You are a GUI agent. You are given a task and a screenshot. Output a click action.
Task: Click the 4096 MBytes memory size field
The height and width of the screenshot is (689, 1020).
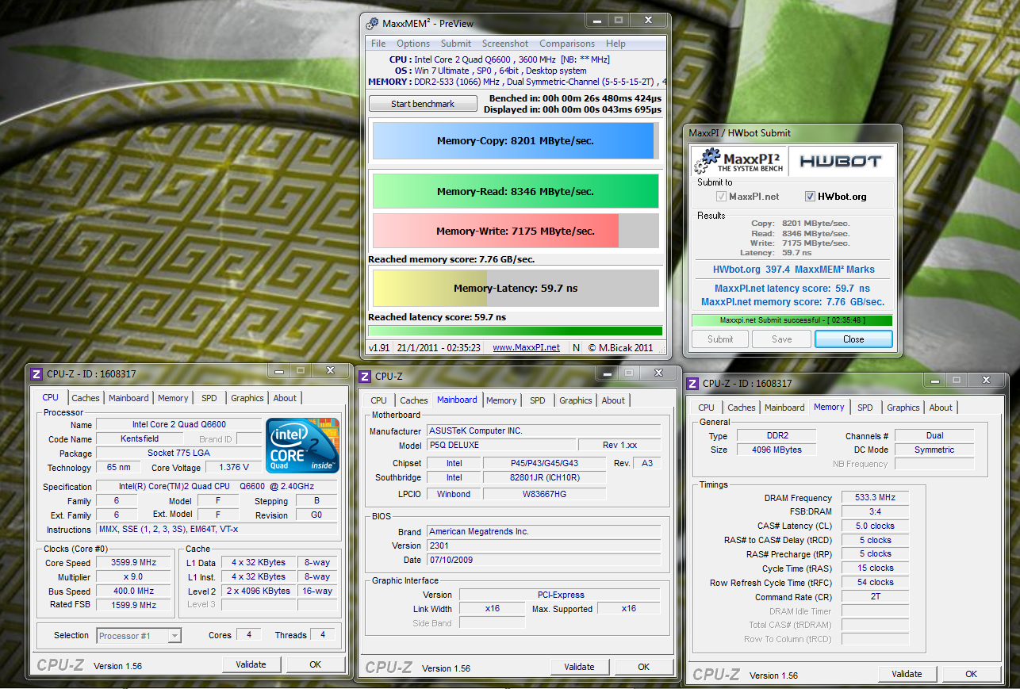tap(777, 450)
